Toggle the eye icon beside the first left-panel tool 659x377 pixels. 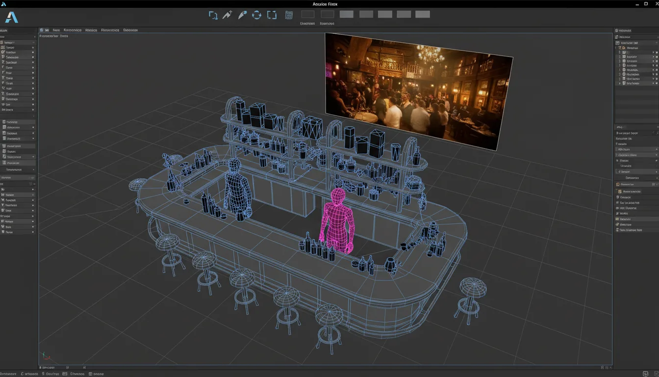pyautogui.click(x=33, y=42)
